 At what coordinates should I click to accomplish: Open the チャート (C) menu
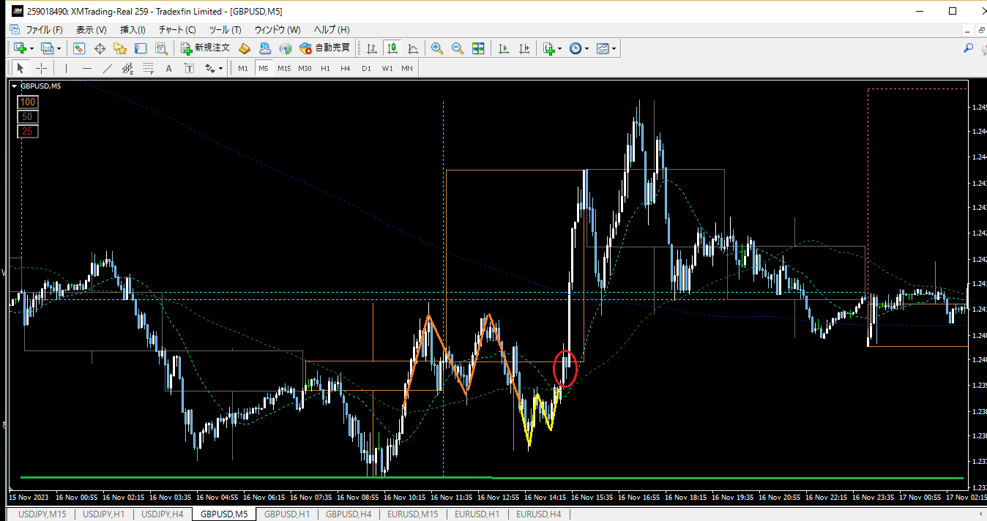[x=177, y=30]
